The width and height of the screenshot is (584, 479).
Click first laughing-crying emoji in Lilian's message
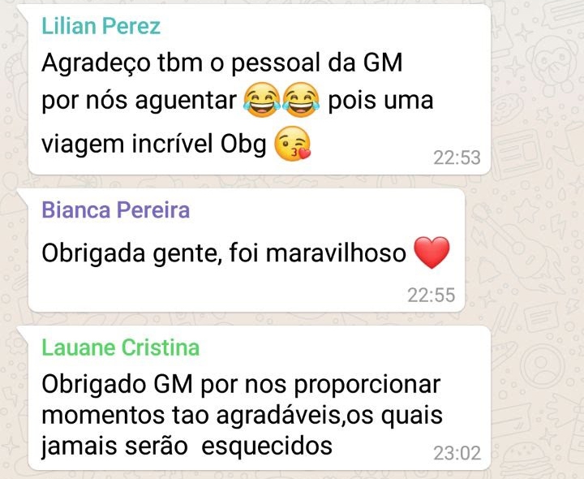pyautogui.click(x=262, y=100)
